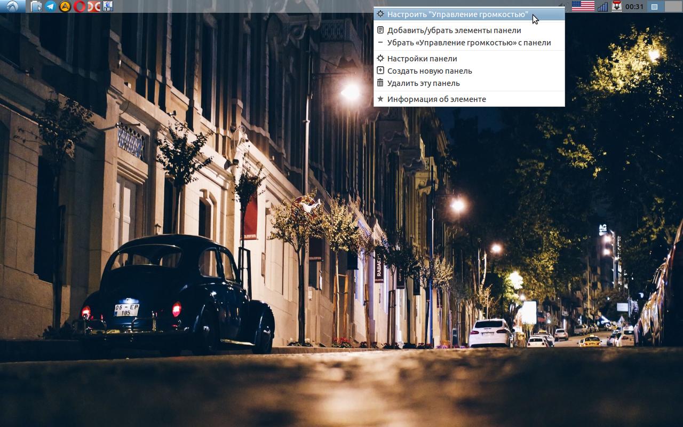Open Telegram from the quick launch

(51, 6)
